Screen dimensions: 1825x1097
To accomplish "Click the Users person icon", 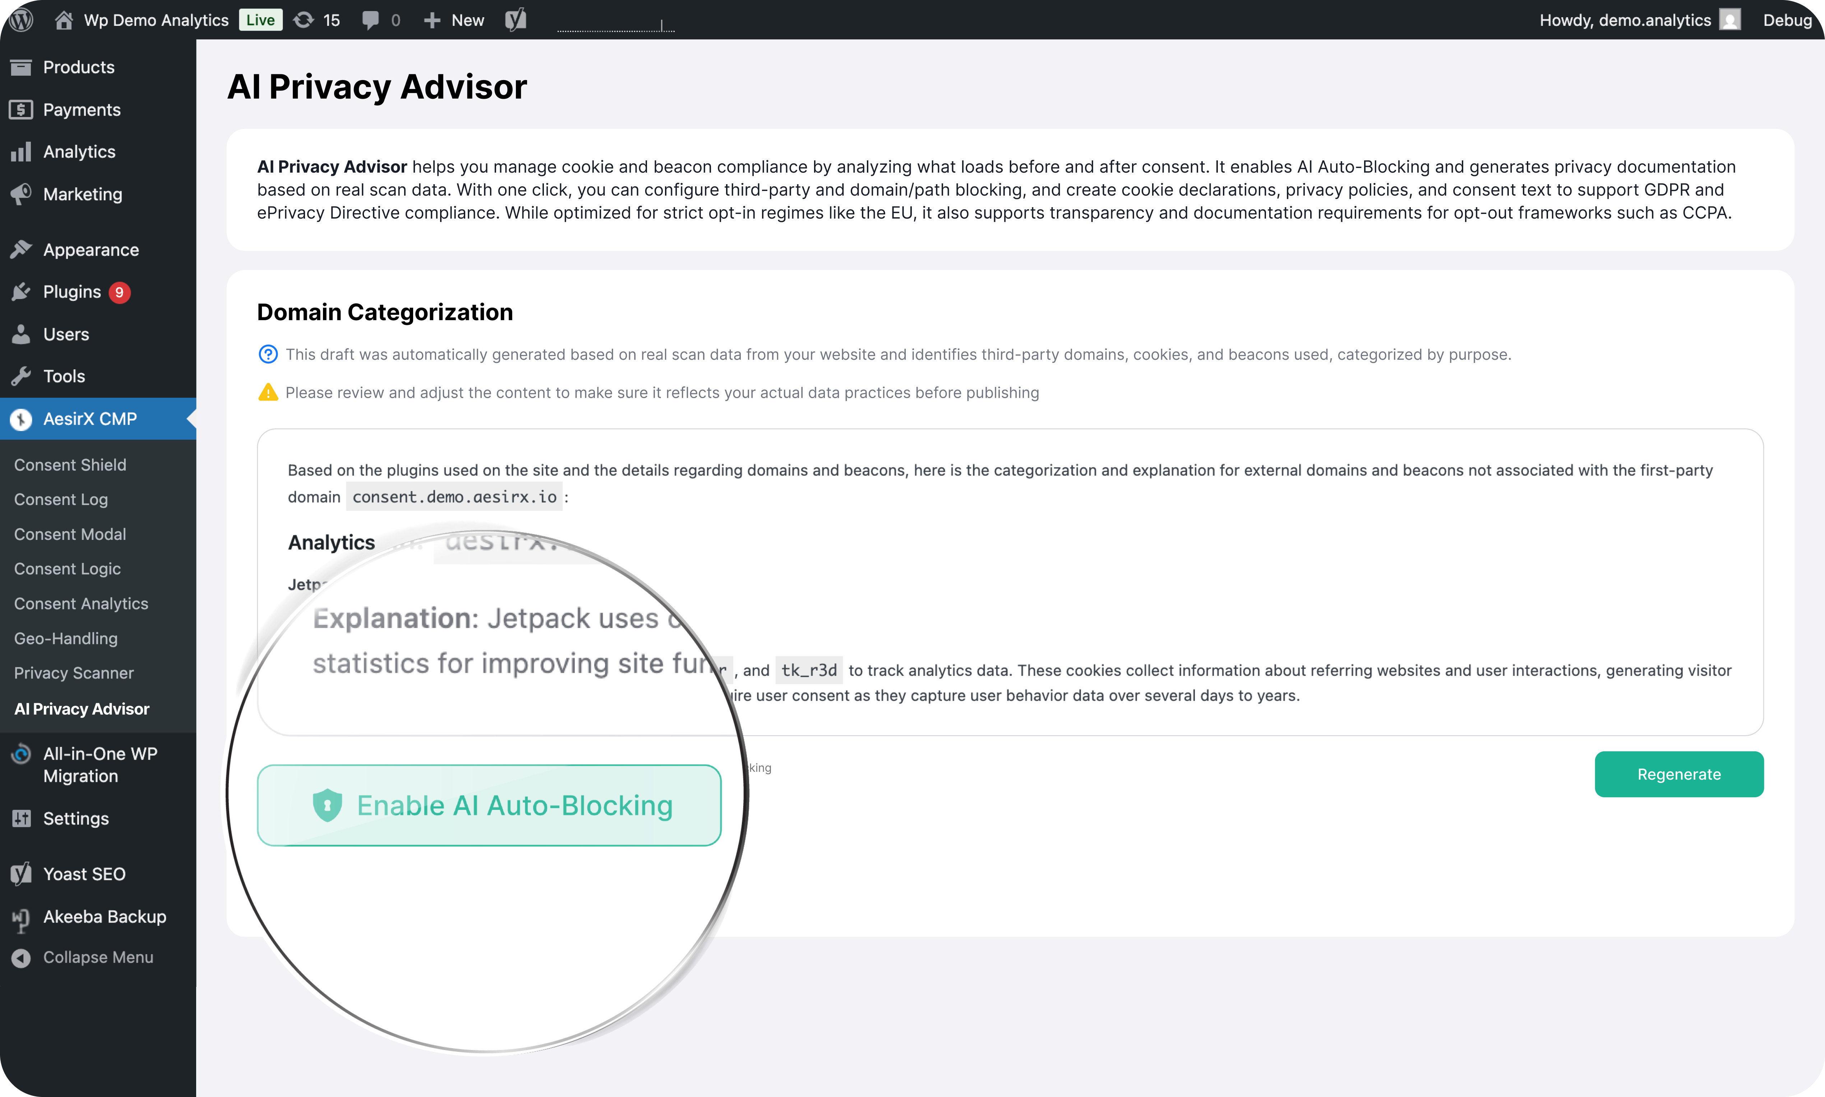I will [x=21, y=334].
